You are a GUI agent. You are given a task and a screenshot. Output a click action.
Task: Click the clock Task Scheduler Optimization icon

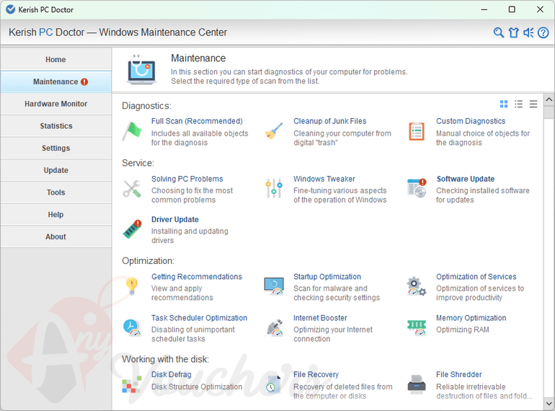(132, 327)
